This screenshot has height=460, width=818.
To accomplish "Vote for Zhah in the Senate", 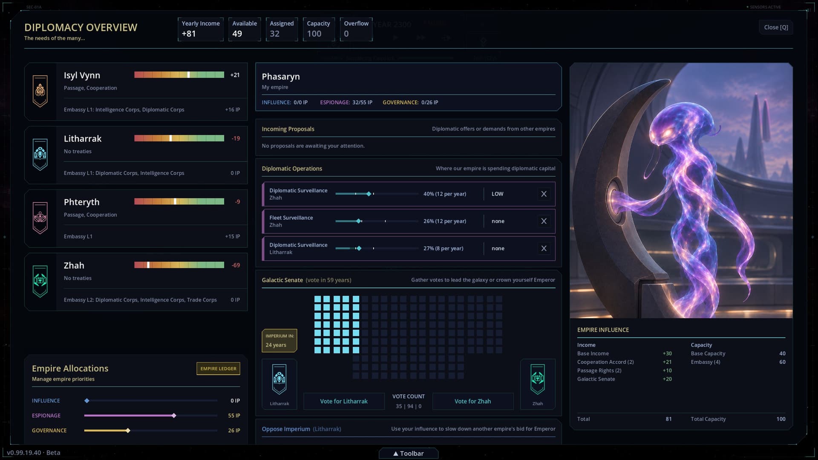I will coord(472,401).
